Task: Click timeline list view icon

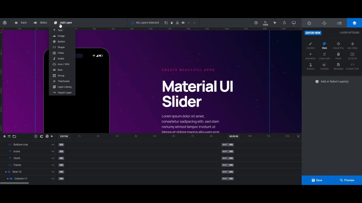Action: pyautogui.click(x=9, y=136)
